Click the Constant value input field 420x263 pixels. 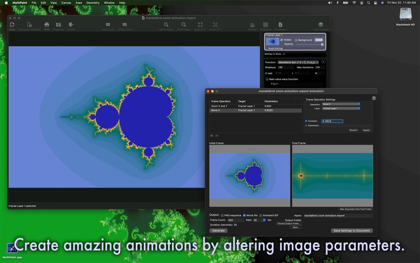(332, 121)
